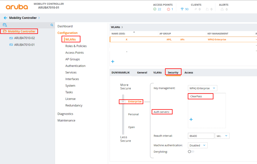
Task: Open the Machine authentication dropdown
Action: click(198, 145)
